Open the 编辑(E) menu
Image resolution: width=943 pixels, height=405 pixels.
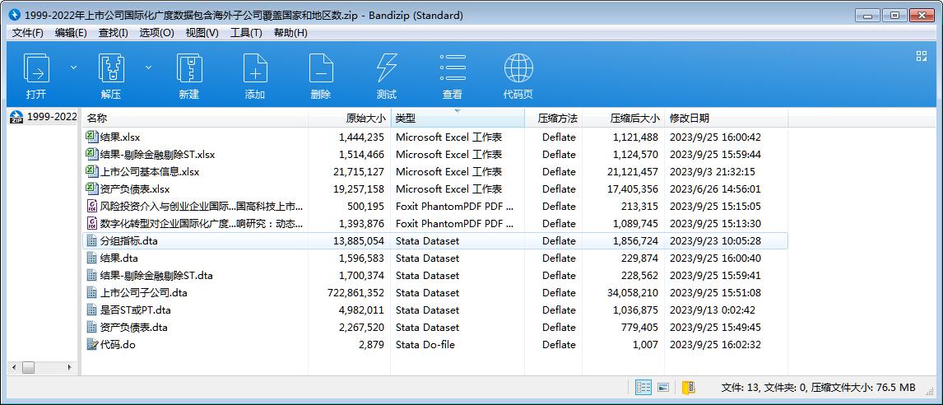71,32
